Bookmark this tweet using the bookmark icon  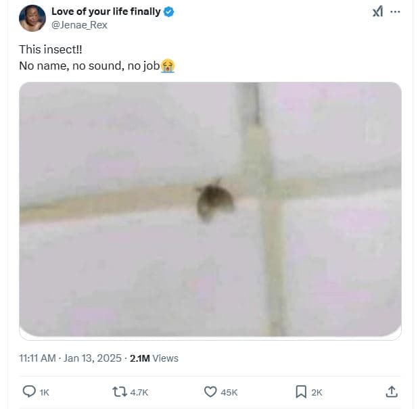coord(301,391)
